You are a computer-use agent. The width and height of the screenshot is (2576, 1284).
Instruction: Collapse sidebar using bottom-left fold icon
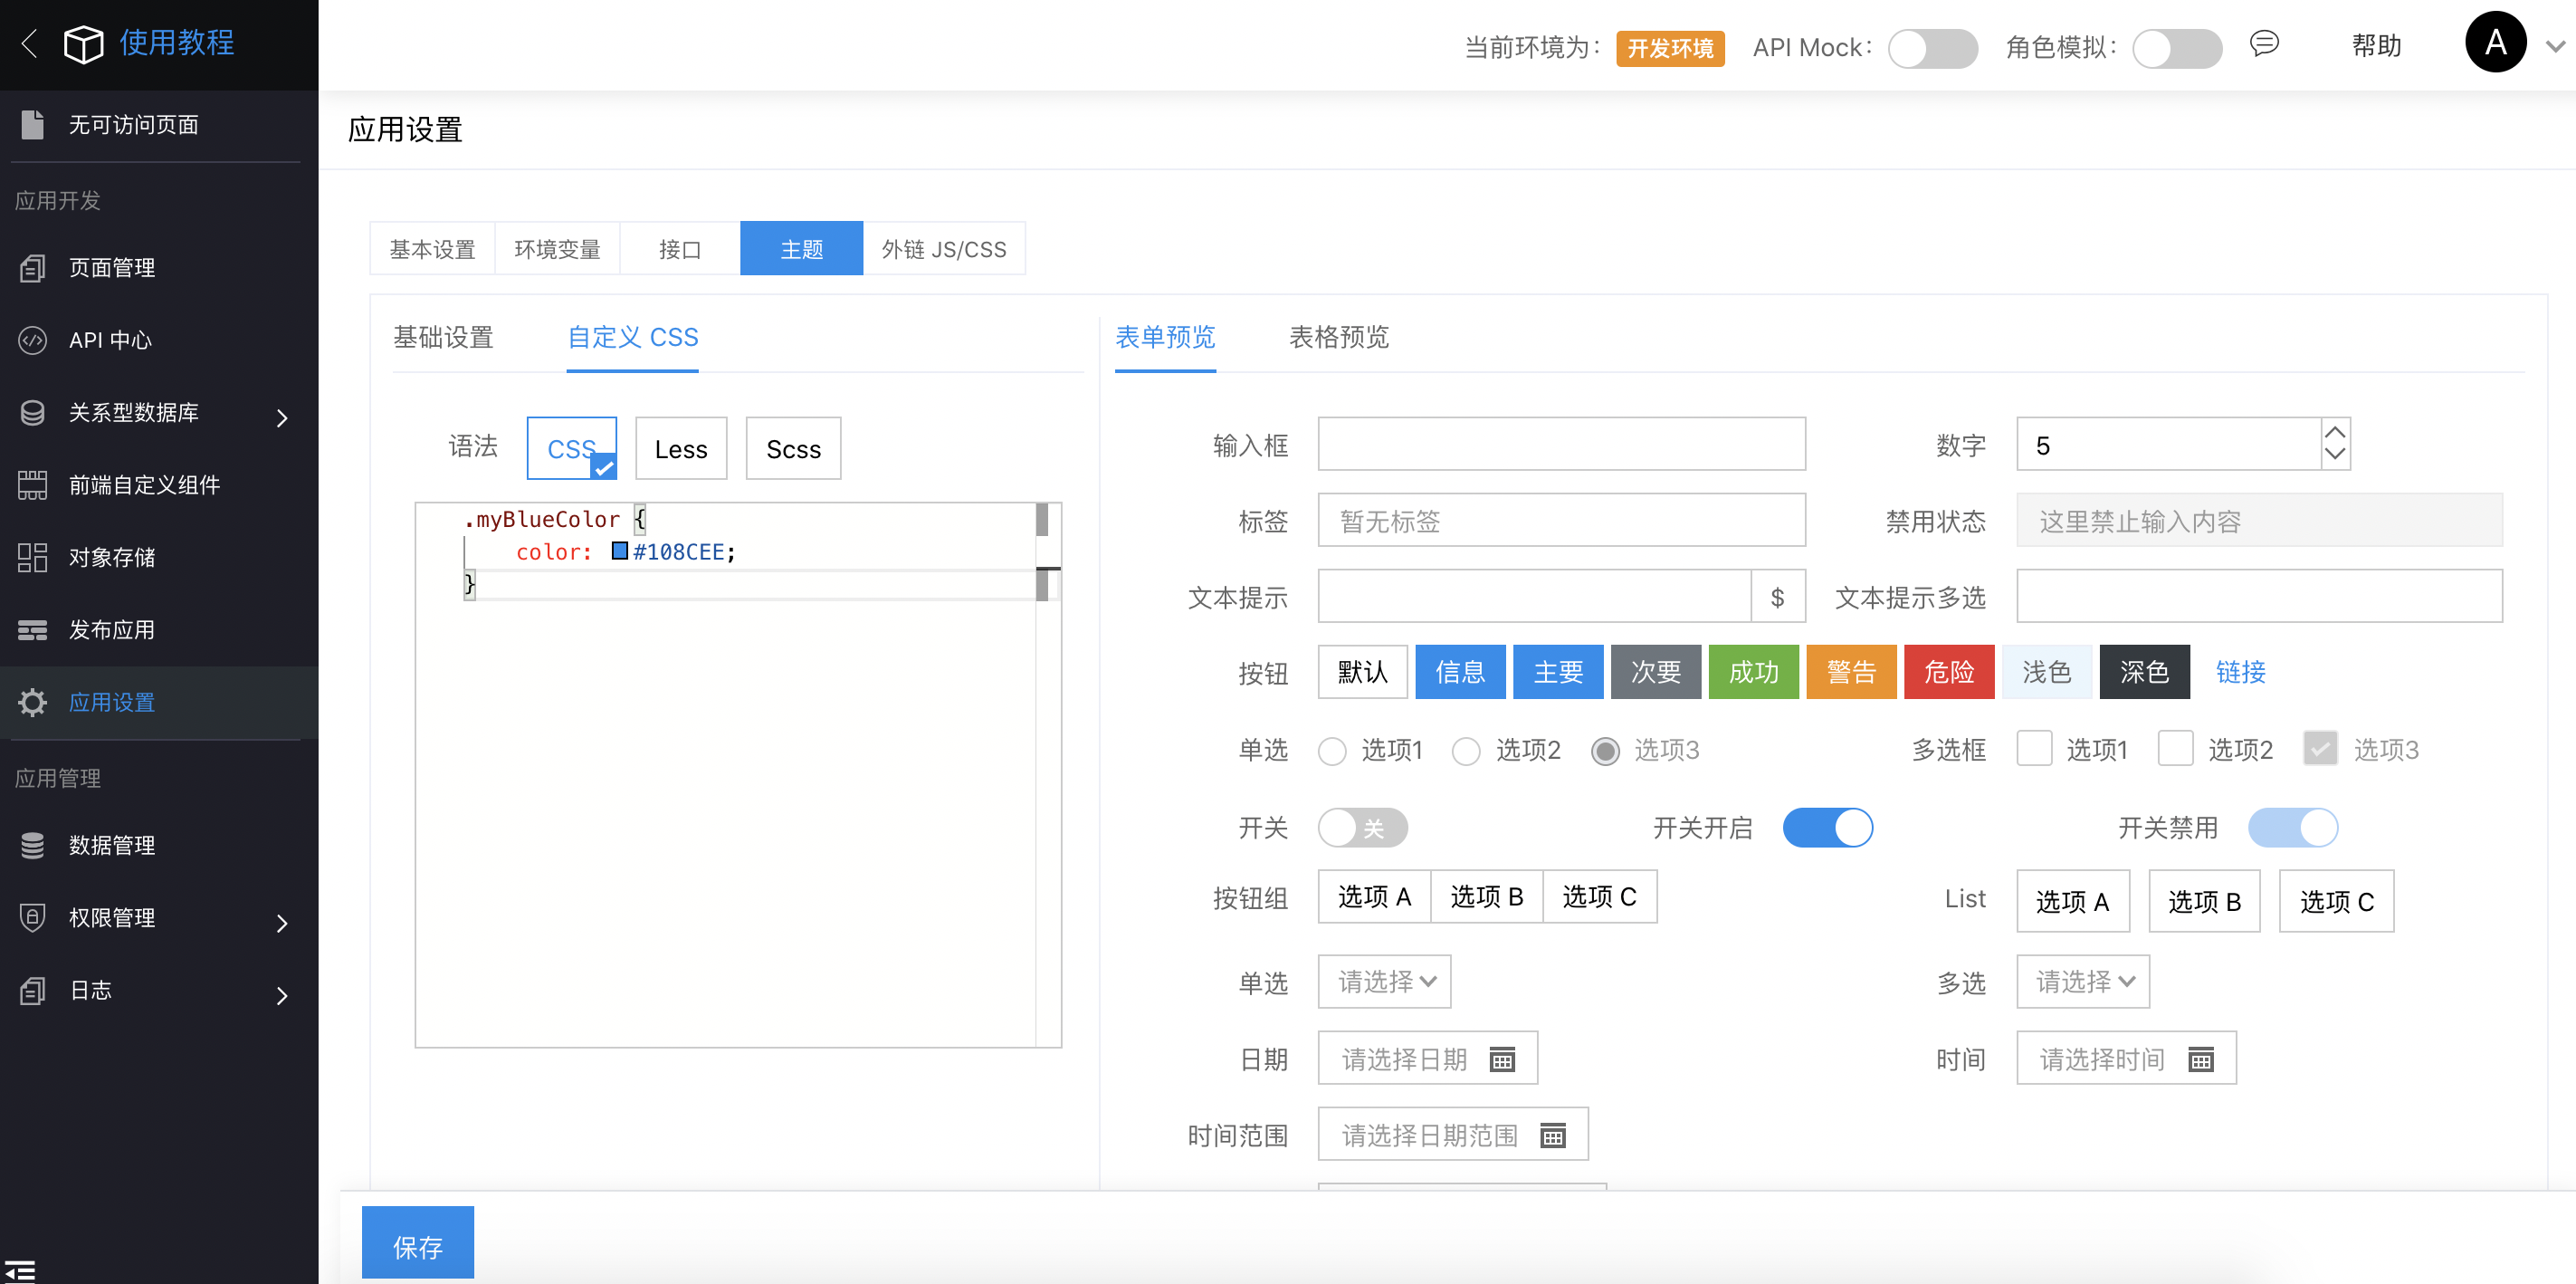[20, 1271]
